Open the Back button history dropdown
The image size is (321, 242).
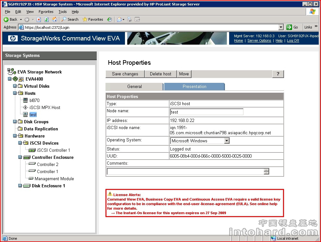pos(21,20)
